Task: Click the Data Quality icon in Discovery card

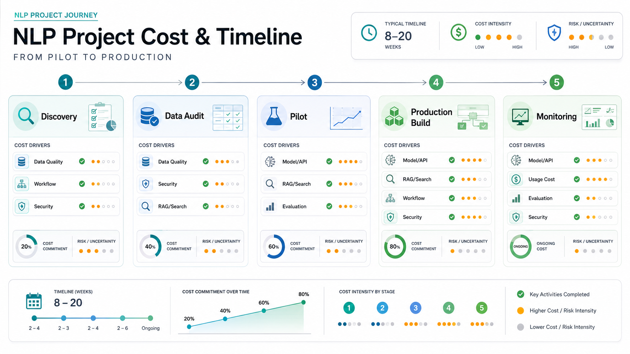Action: click(22, 162)
